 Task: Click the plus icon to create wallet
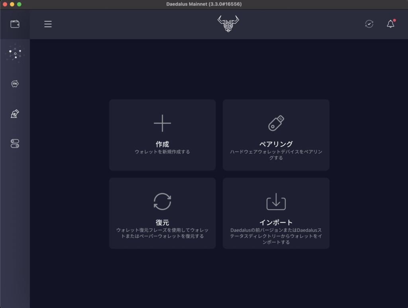pyautogui.click(x=162, y=123)
